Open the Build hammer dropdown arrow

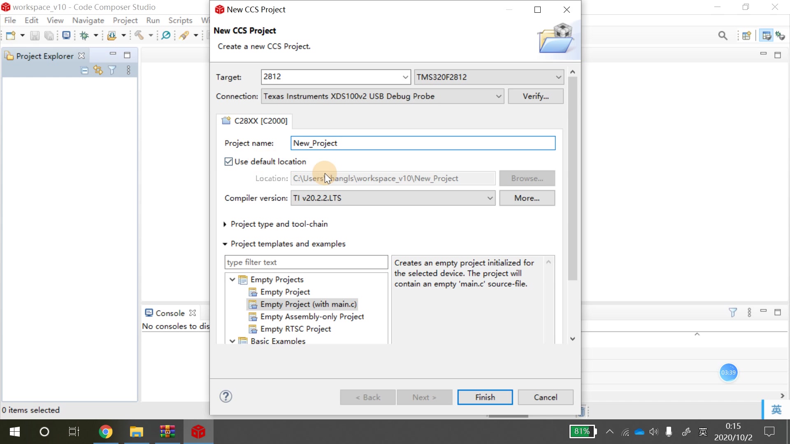pyautogui.click(x=151, y=36)
